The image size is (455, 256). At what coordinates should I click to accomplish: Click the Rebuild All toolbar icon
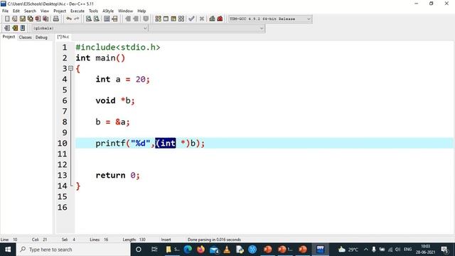(181, 19)
